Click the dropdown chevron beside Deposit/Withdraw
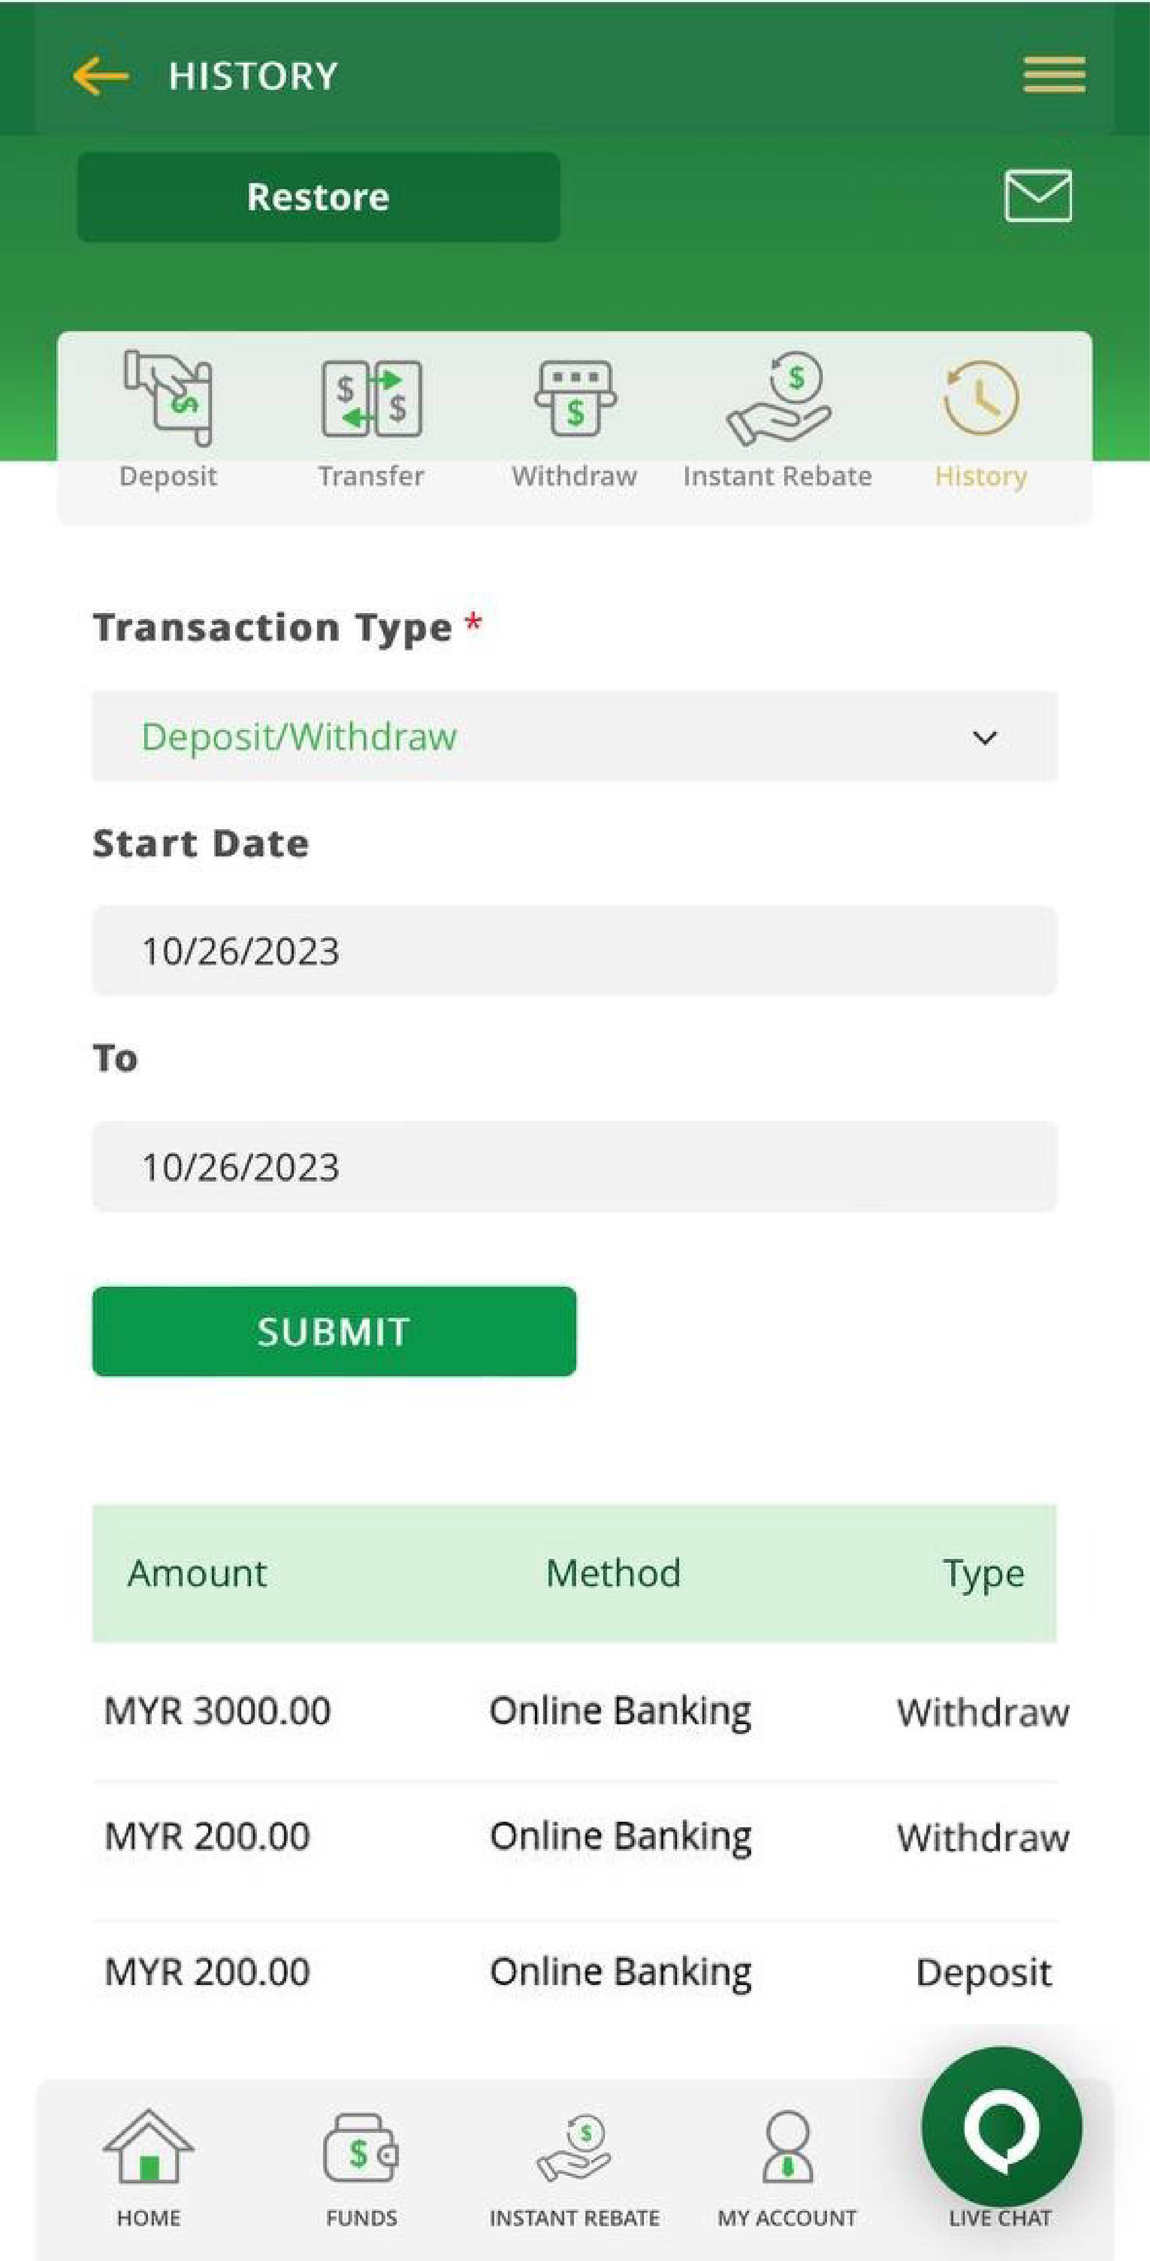This screenshot has height=2261, width=1150. pyautogui.click(x=985, y=737)
